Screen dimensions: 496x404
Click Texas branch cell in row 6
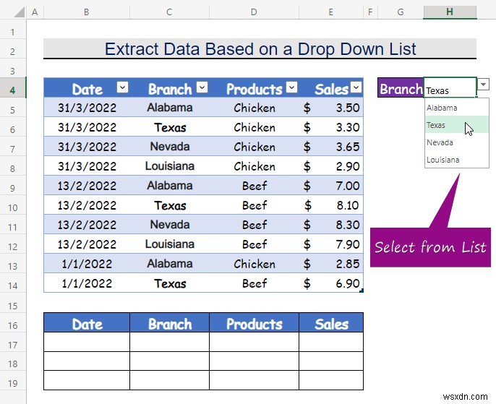point(169,127)
